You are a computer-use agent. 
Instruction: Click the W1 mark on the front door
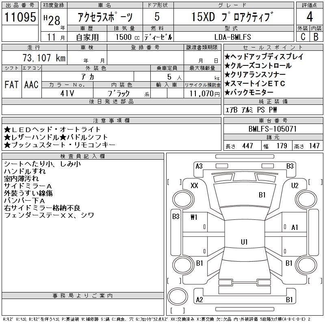(x=194, y=217)
